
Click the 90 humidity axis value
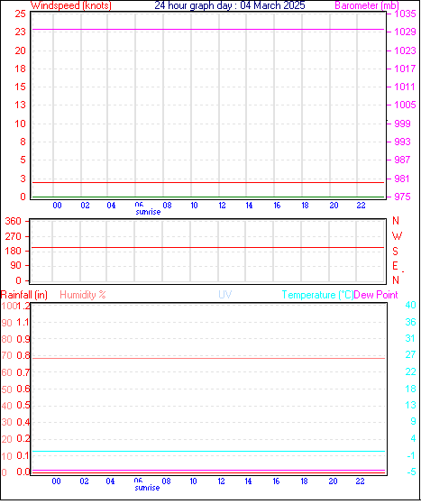tap(6, 323)
